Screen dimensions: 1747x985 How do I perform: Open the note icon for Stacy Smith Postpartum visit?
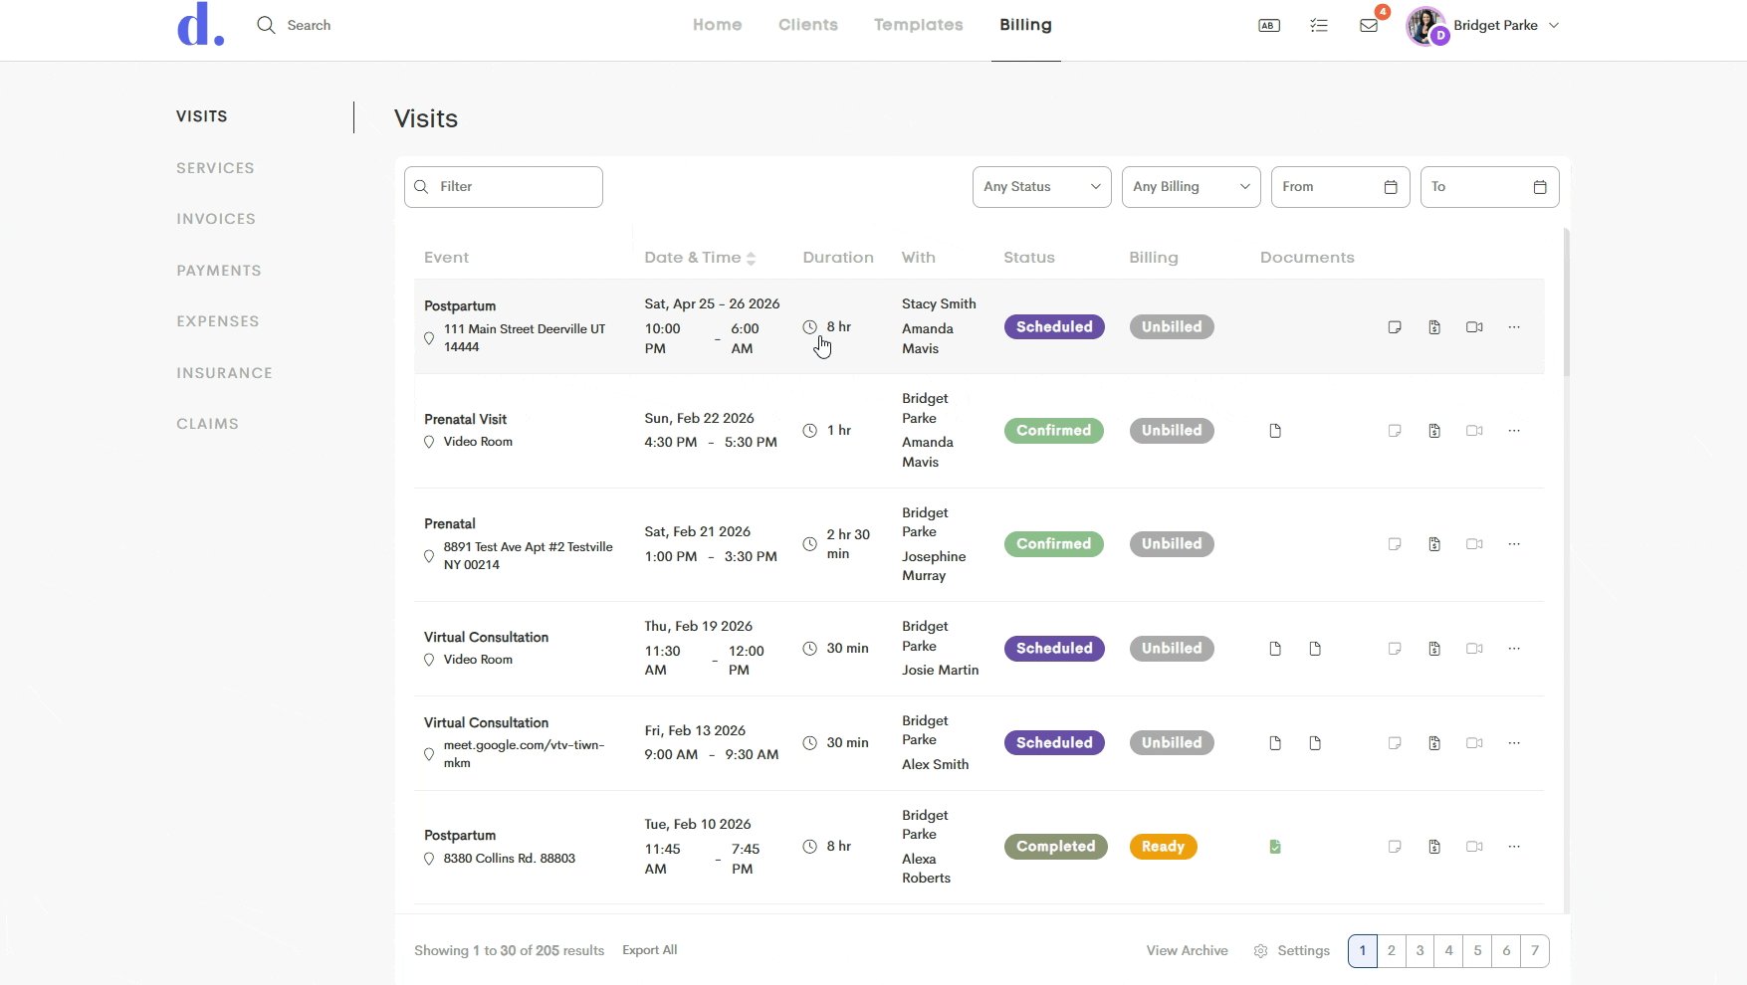(x=1395, y=327)
